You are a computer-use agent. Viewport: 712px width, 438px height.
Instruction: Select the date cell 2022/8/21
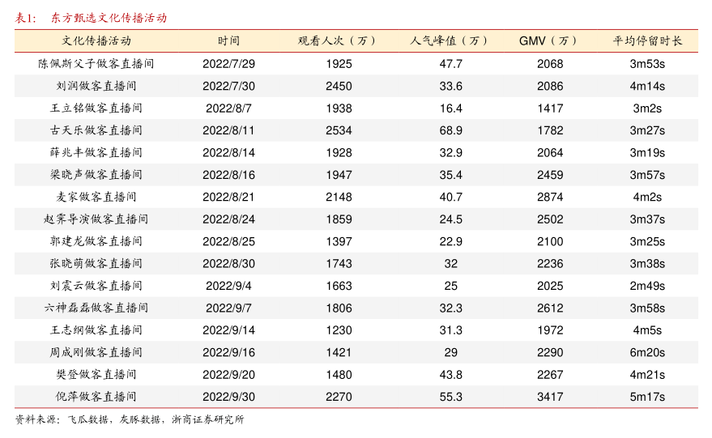(228, 197)
